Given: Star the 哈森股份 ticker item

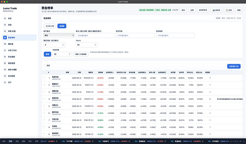Looking at the screenshot, I should pos(203,142).
